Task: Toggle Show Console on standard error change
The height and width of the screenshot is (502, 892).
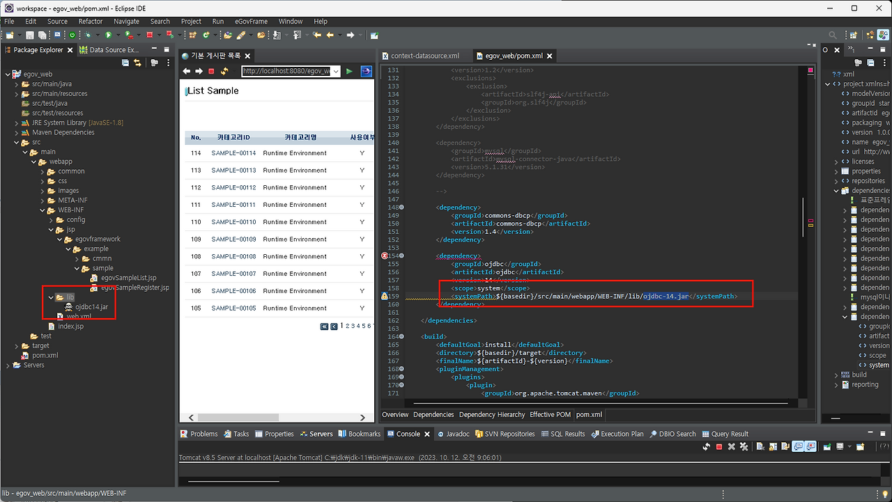Action: tap(810, 447)
